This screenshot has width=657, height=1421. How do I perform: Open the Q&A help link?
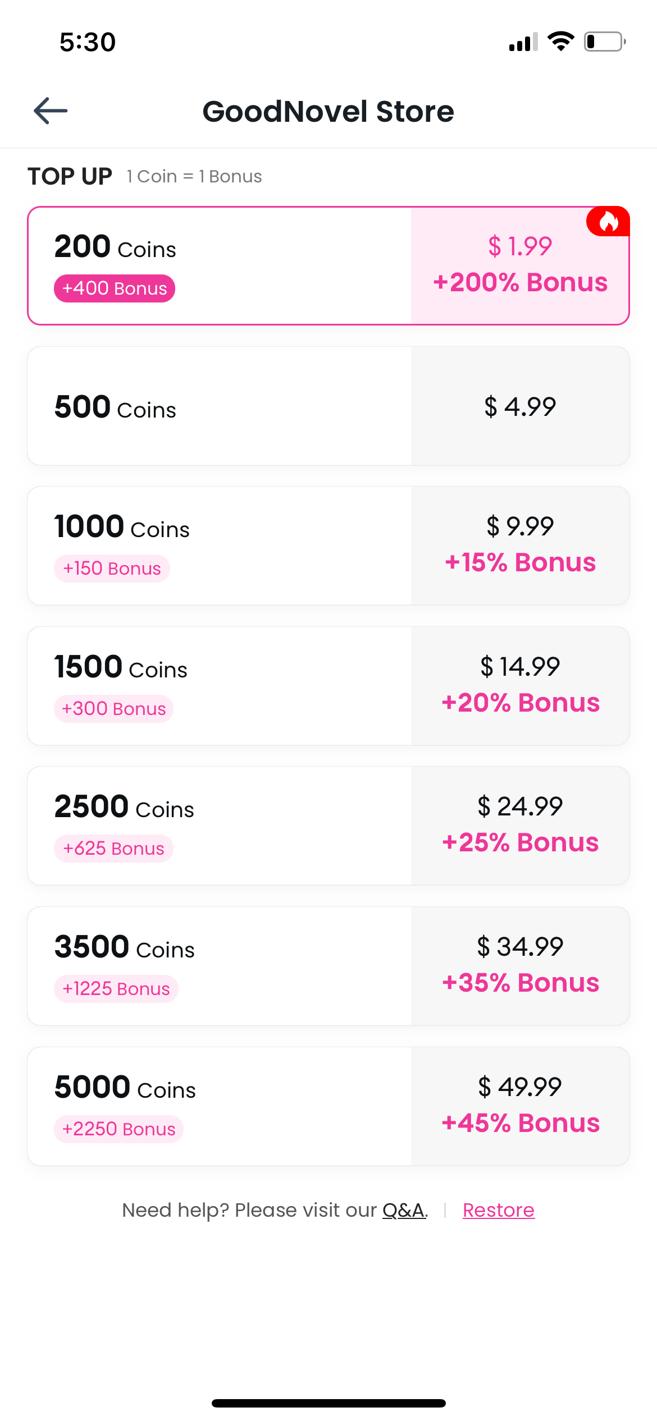point(404,1210)
